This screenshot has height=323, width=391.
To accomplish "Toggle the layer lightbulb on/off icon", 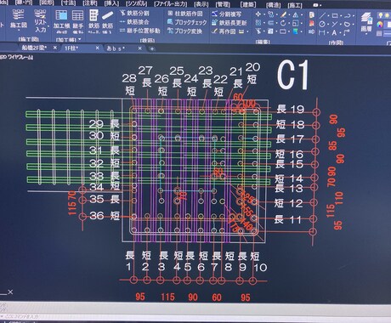I will tap(380, 15).
